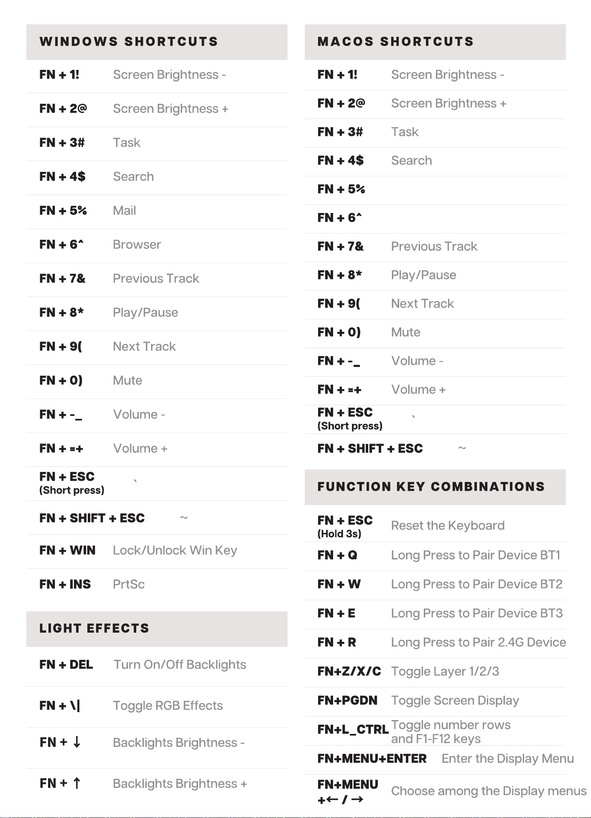Click the up arrow beside Backlights Brightness +
The image size is (591, 818).
[77, 783]
